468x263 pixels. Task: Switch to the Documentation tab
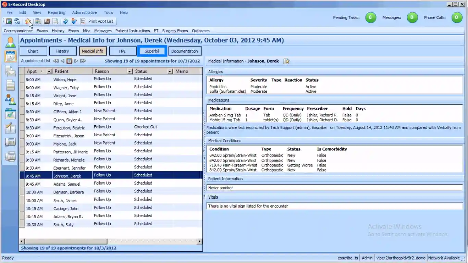[x=185, y=51]
